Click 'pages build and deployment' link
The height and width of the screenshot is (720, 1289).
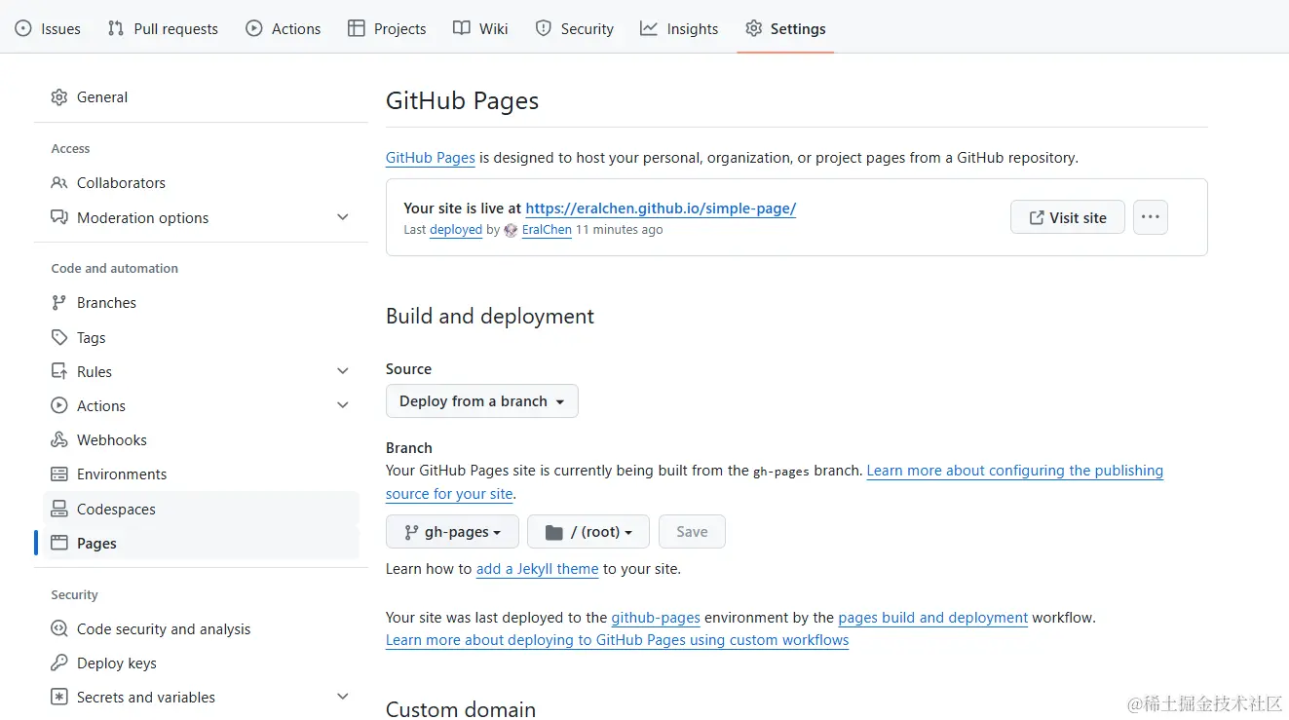point(933,618)
